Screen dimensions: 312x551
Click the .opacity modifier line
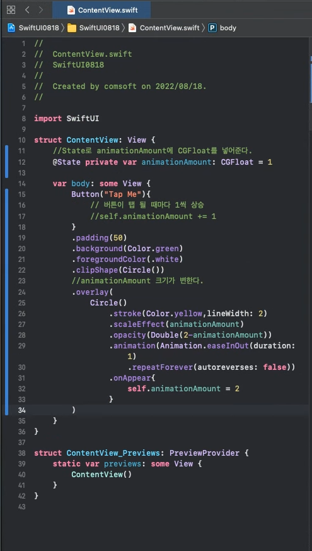190,335
